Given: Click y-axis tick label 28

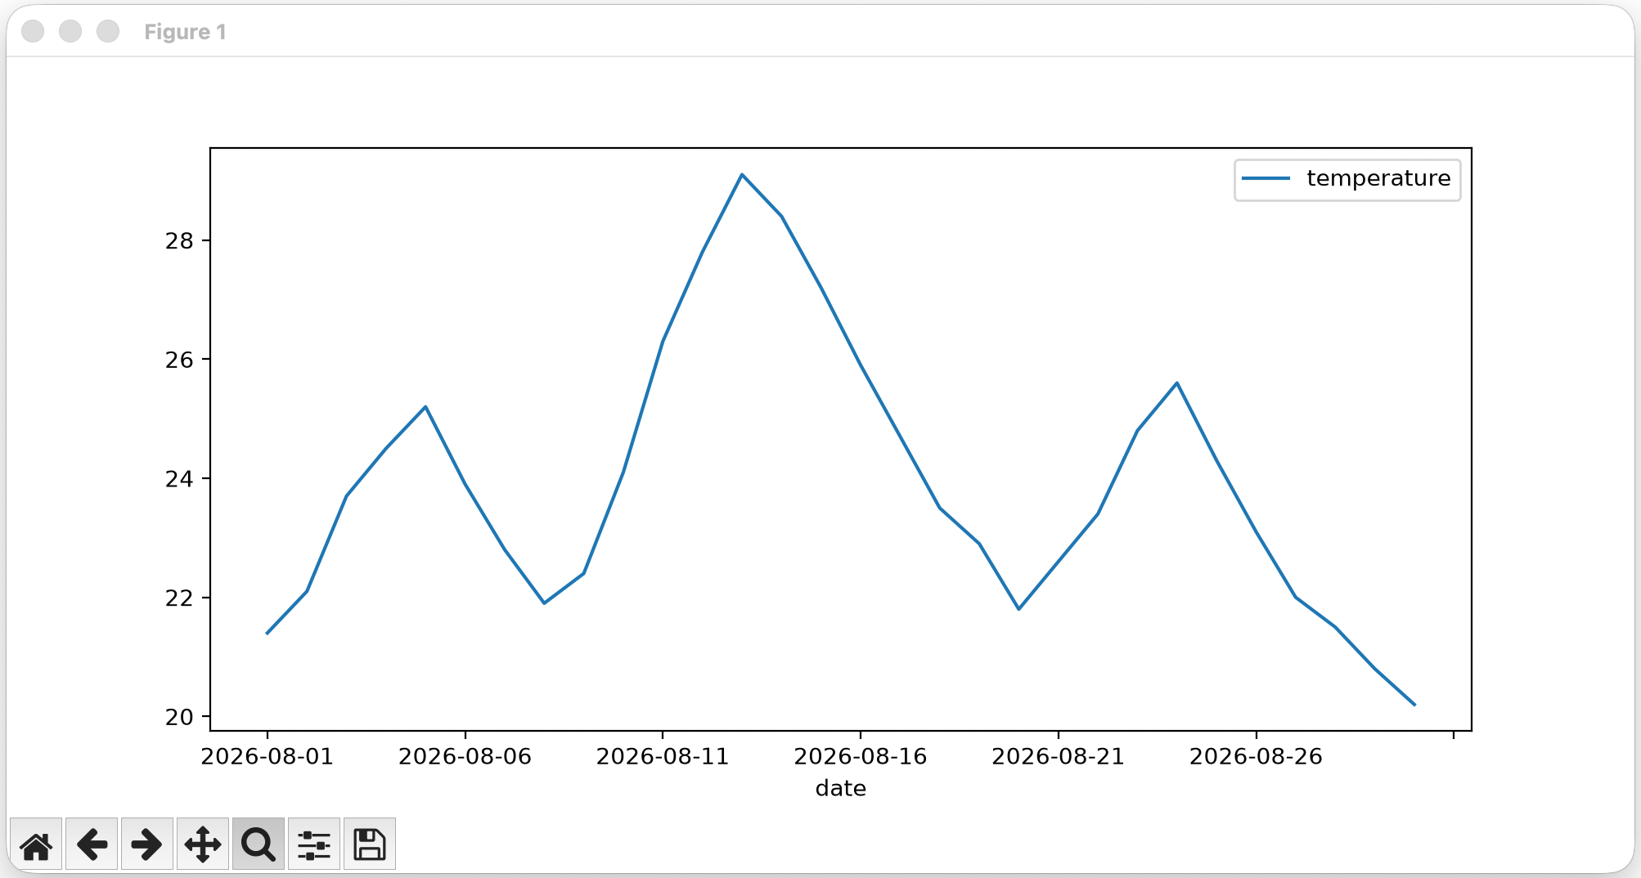Looking at the screenshot, I should coord(179,240).
